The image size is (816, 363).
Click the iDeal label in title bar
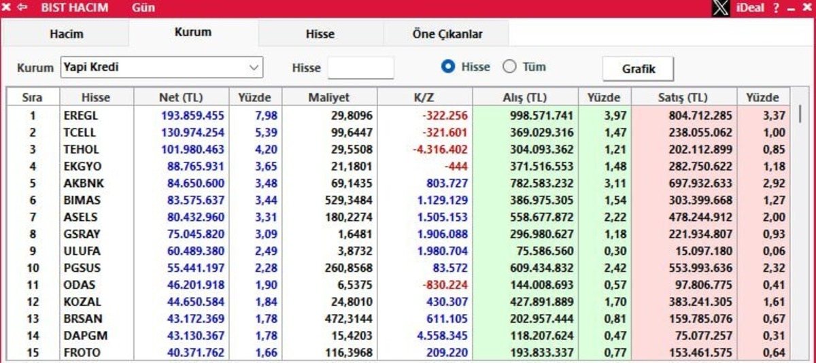(x=751, y=8)
